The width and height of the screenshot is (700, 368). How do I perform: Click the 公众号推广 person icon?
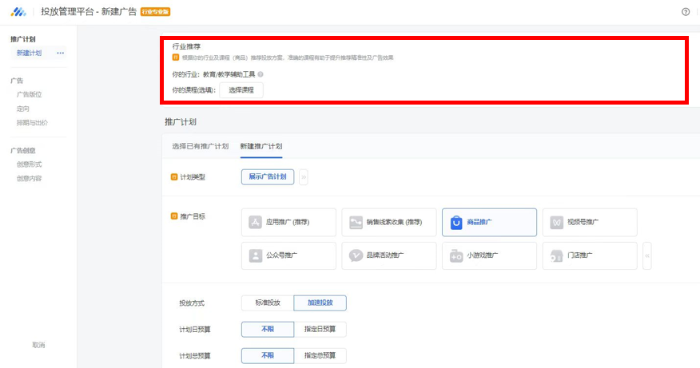[x=256, y=255]
